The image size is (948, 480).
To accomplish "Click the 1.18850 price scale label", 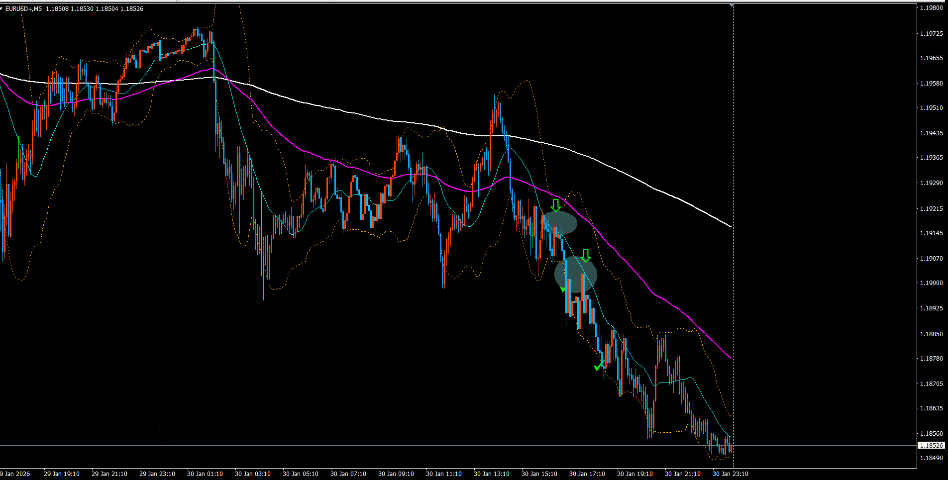I will pyautogui.click(x=932, y=334).
